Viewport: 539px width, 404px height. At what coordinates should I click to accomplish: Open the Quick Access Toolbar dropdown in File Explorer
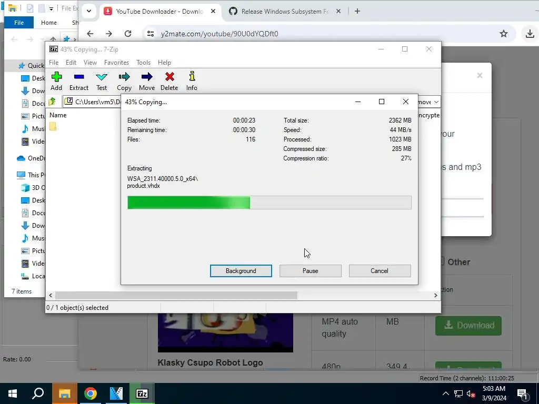(x=51, y=8)
